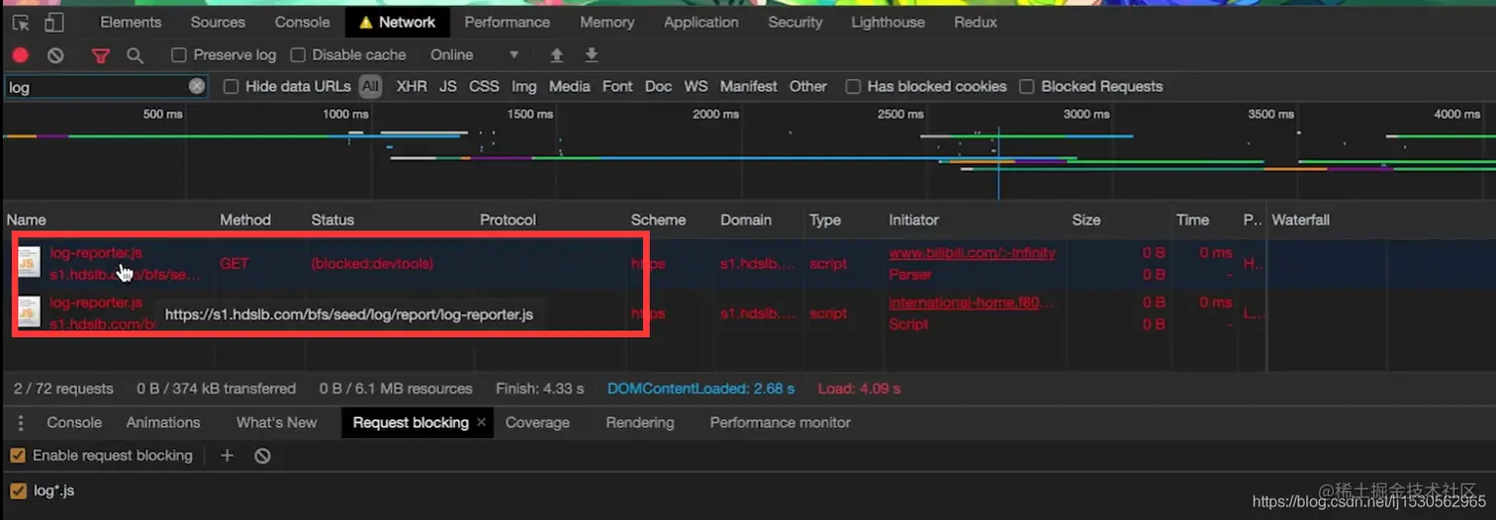Clear the filter text box
This screenshot has height=520, width=1496.
pos(197,87)
